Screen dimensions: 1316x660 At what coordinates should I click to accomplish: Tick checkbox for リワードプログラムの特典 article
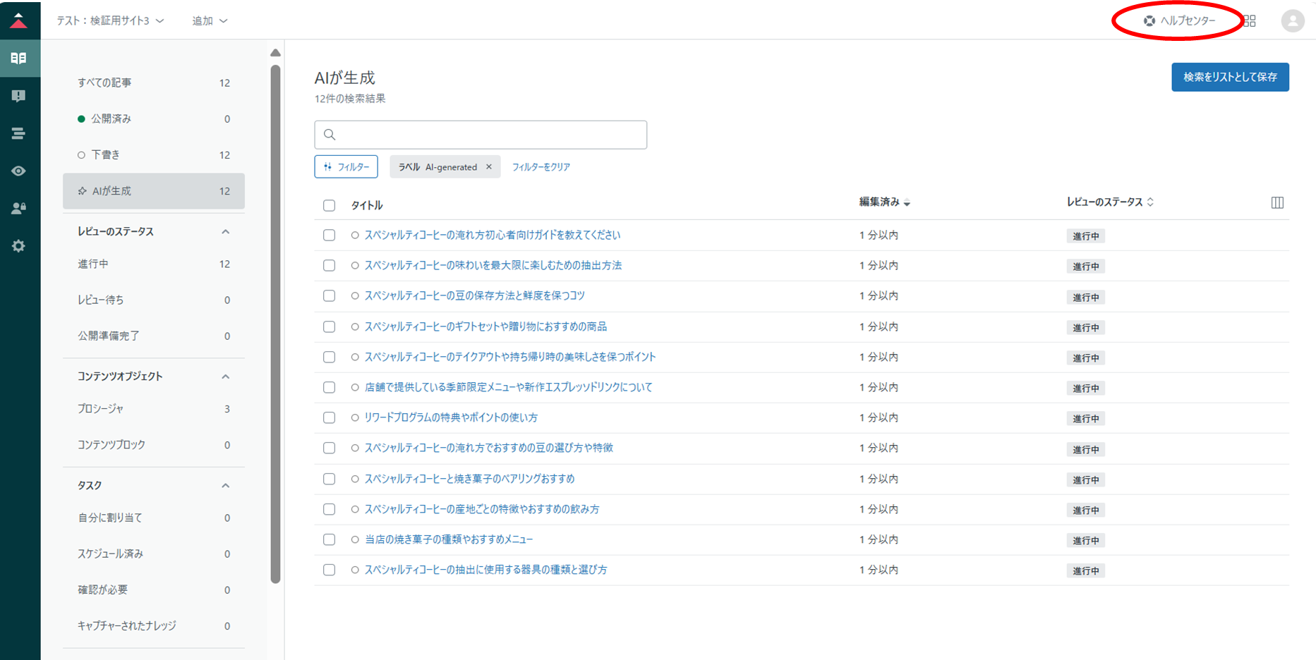(x=329, y=418)
